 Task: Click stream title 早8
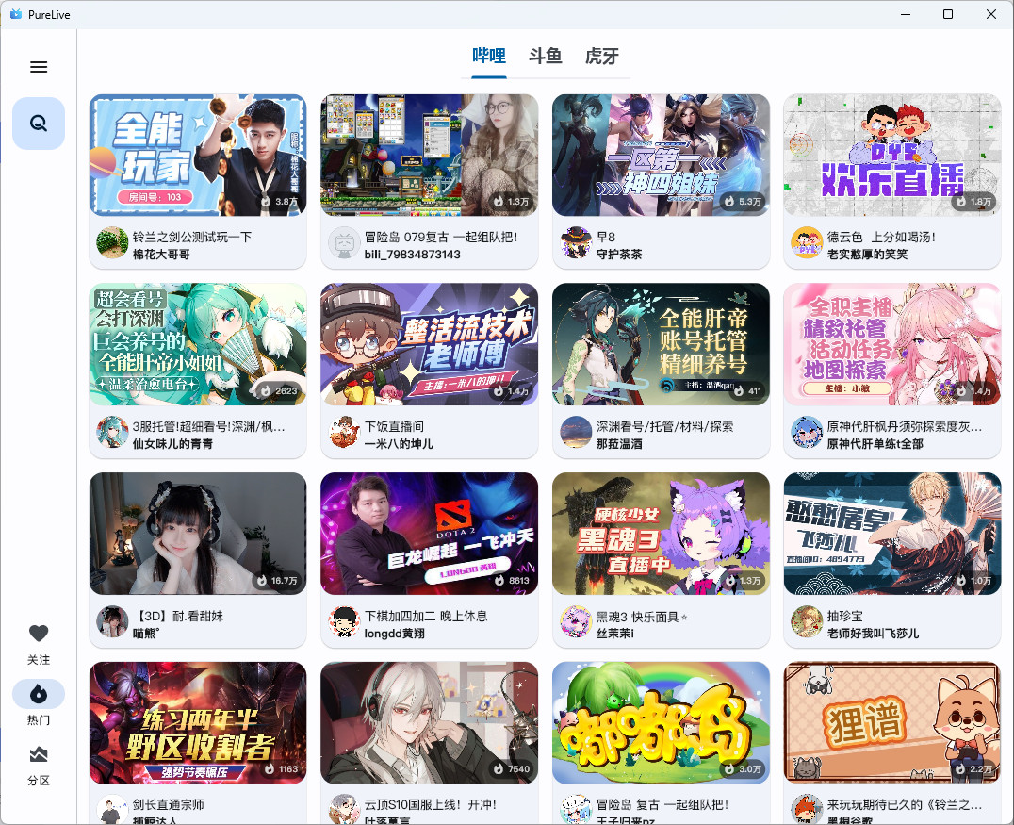605,237
